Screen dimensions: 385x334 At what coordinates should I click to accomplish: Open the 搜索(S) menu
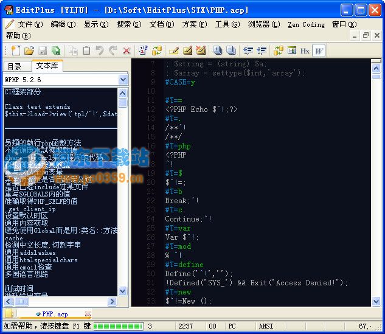click(129, 24)
